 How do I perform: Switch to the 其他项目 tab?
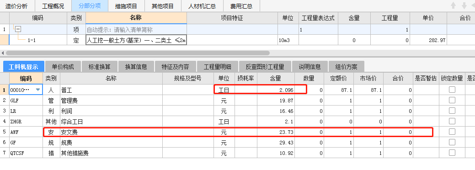(162, 6)
